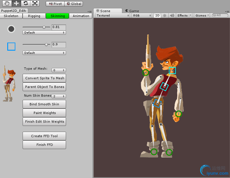This screenshot has width=230, height=178.
Task: Select the Rotate tool
Action: [x=25, y=3]
